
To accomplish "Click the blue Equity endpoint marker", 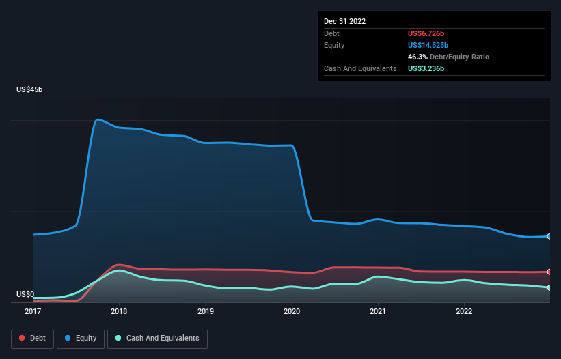I will [x=549, y=236].
